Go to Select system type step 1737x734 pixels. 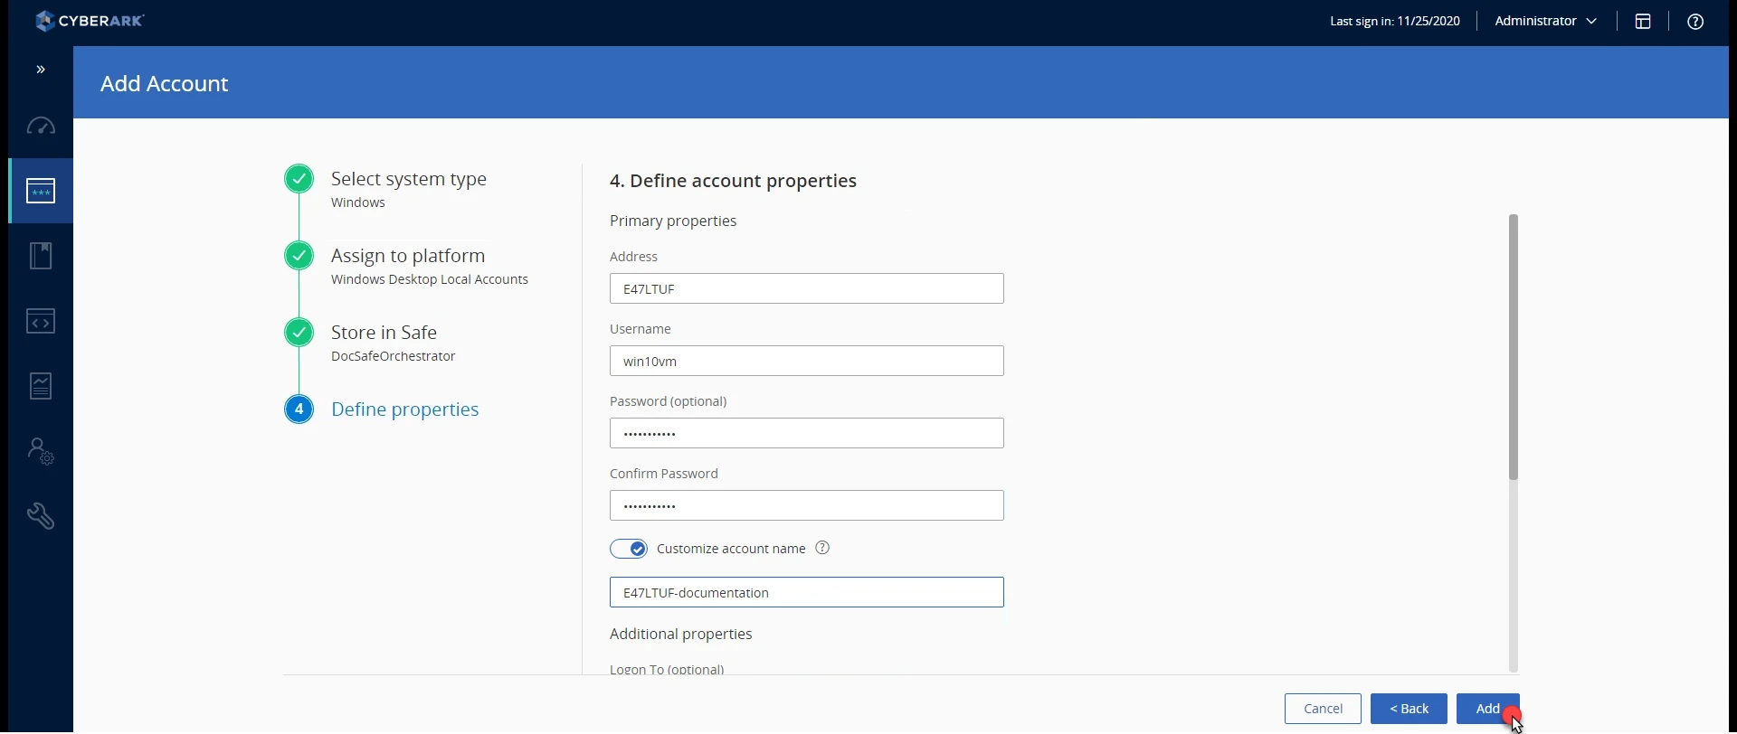tap(409, 179)
